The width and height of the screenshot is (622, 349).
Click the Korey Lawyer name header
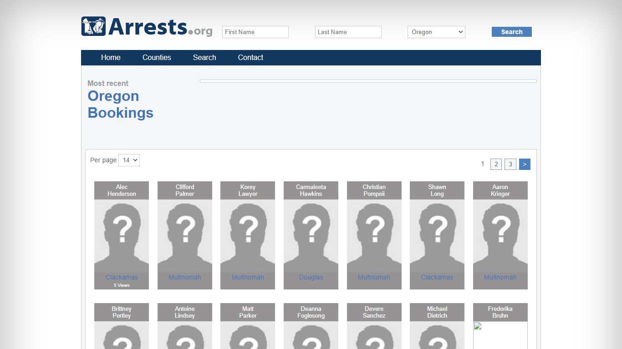pyautogui.click(x=248, y=190)
